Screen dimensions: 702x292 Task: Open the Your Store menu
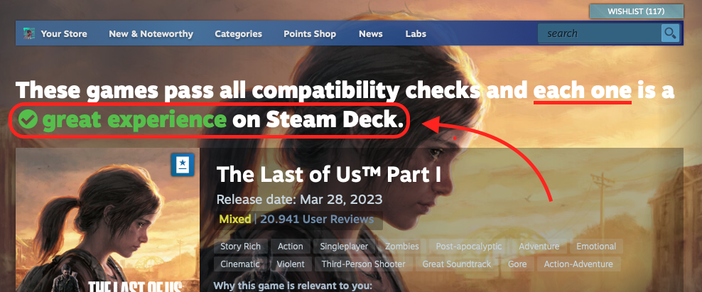64,33
